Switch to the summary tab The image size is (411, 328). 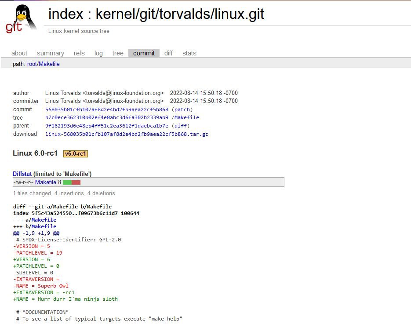[51, 53]
